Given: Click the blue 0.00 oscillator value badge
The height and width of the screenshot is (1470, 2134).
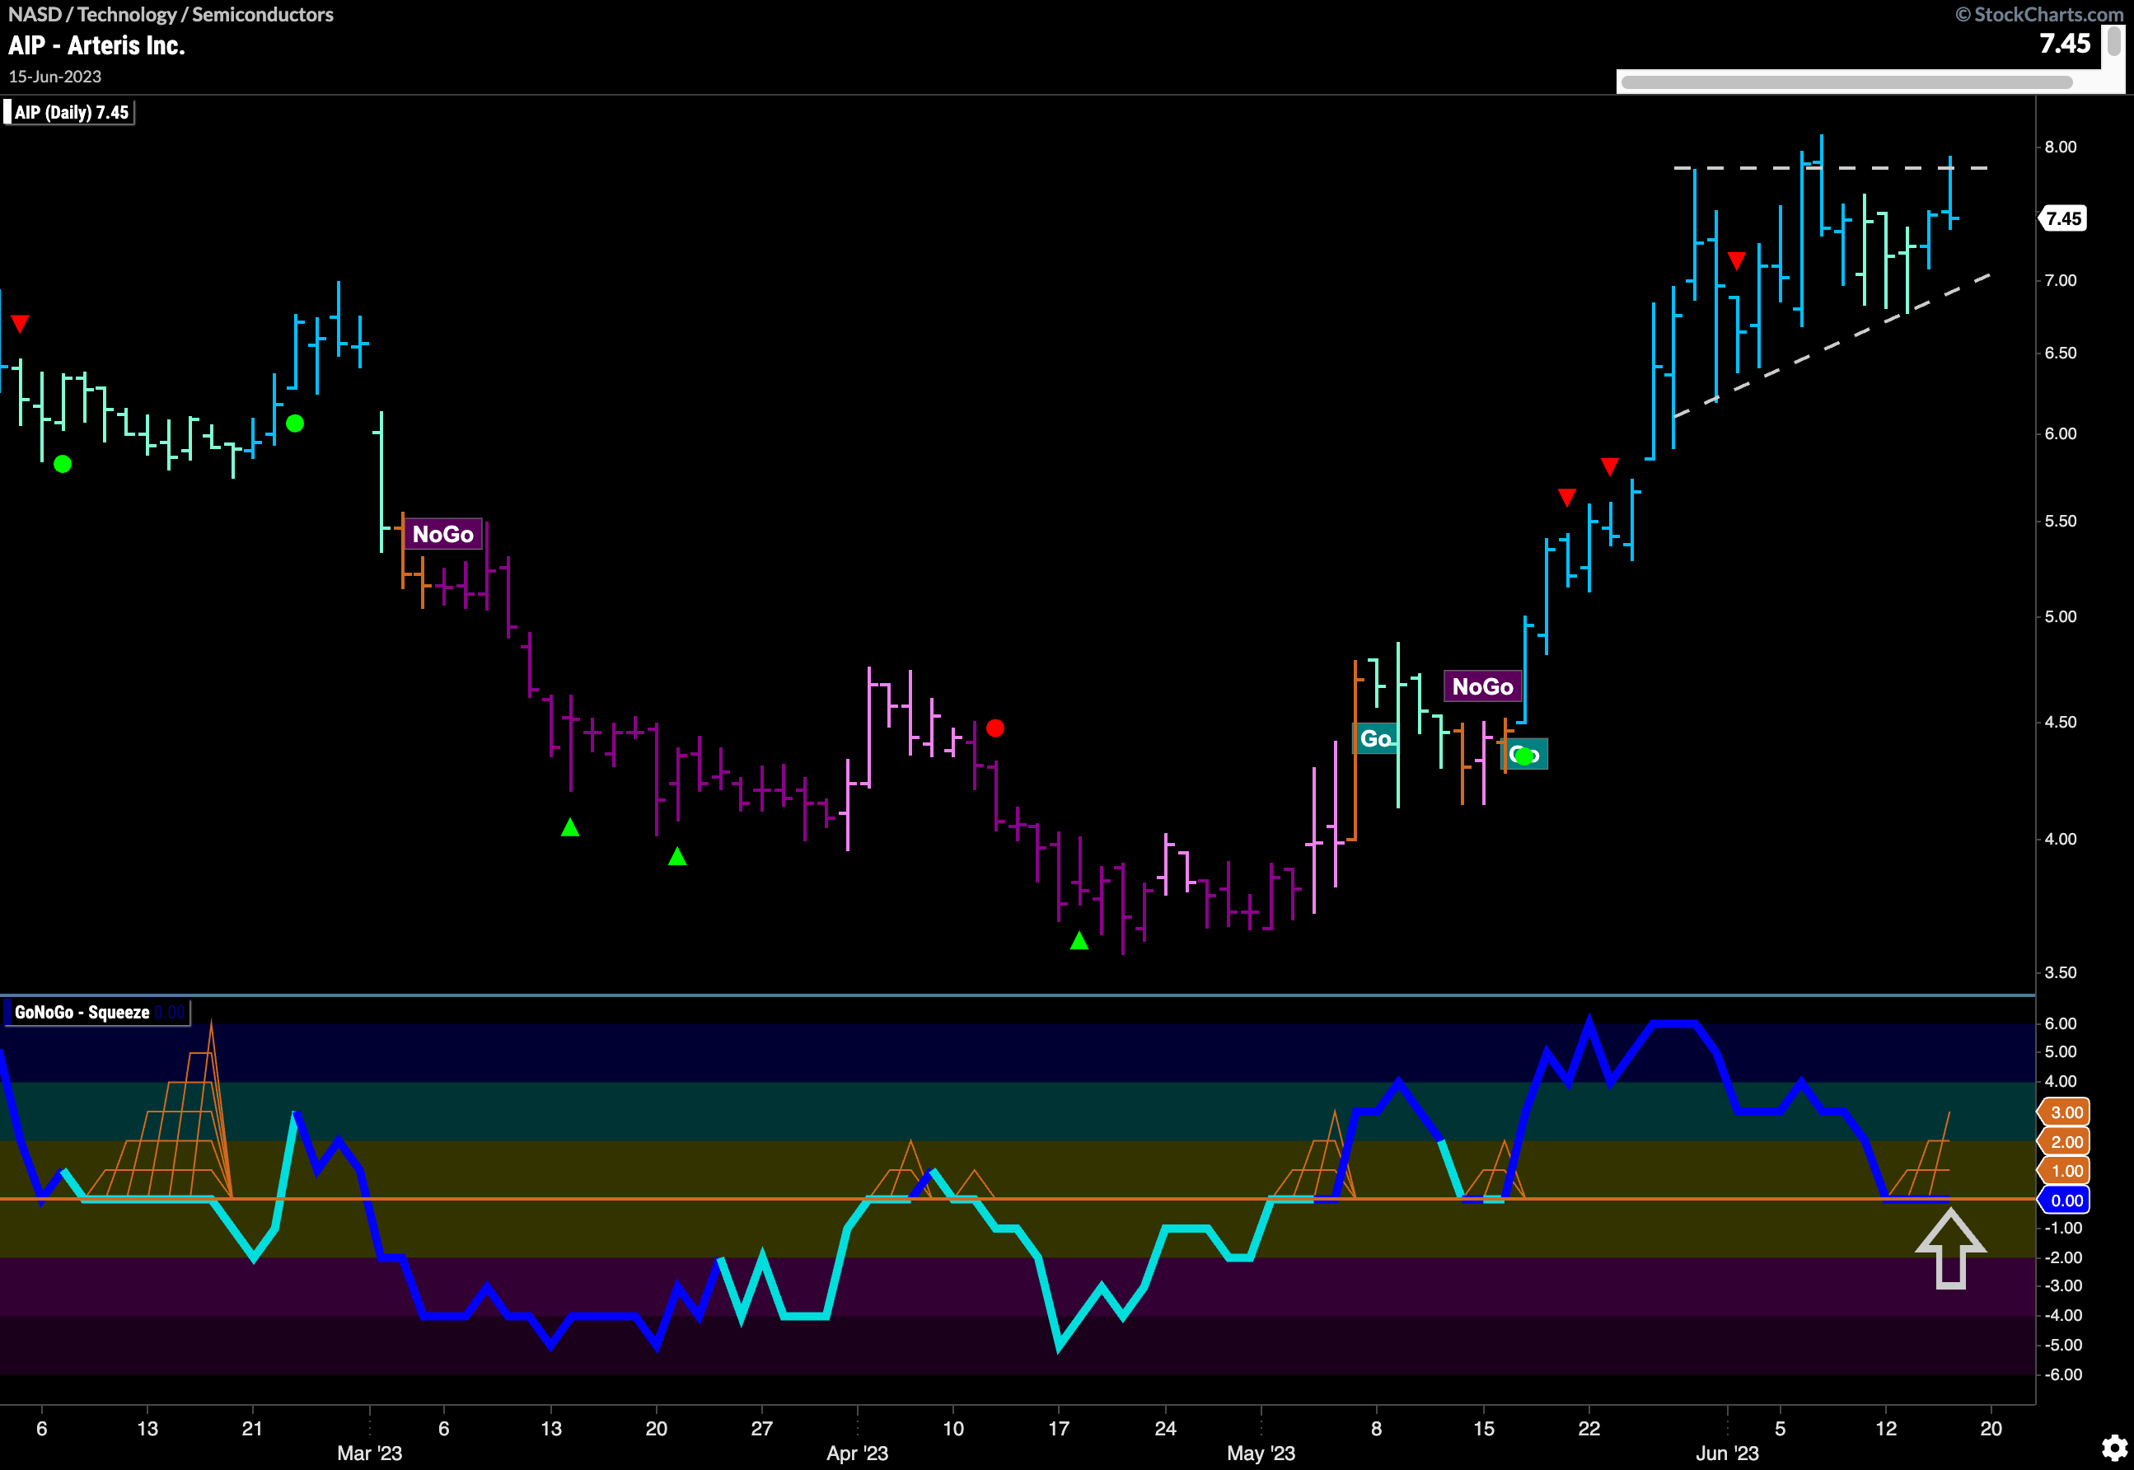Looking at the screenshot, I should tap(2065, 1200).
